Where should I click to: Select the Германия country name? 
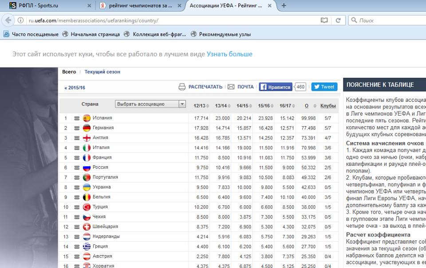[103, 128]
